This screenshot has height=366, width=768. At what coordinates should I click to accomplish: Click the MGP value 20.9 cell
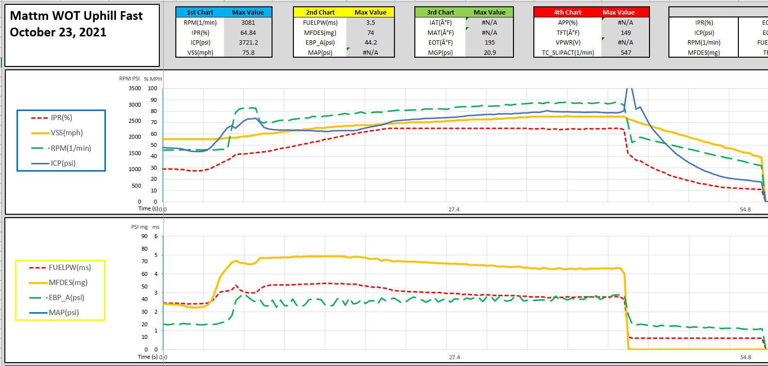point(489,53)
